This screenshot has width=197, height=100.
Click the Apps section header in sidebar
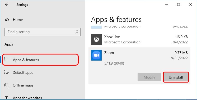pos(9,44)
